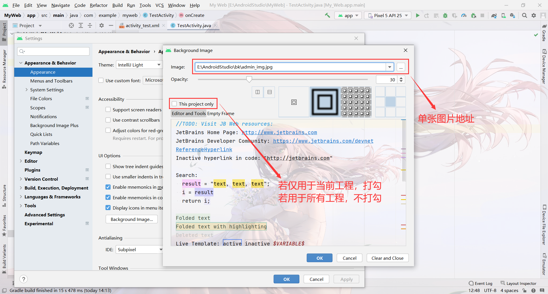Increase the opacity value with the stepper
The height and width of the screenshot is (294, 548).
[401, 78]
